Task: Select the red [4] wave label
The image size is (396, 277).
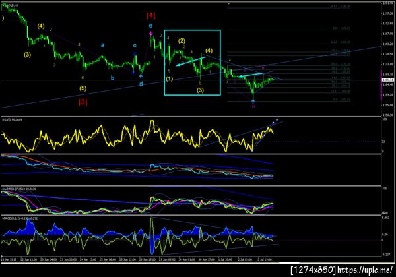Action: pyautogui.click(x=150, y=15)
